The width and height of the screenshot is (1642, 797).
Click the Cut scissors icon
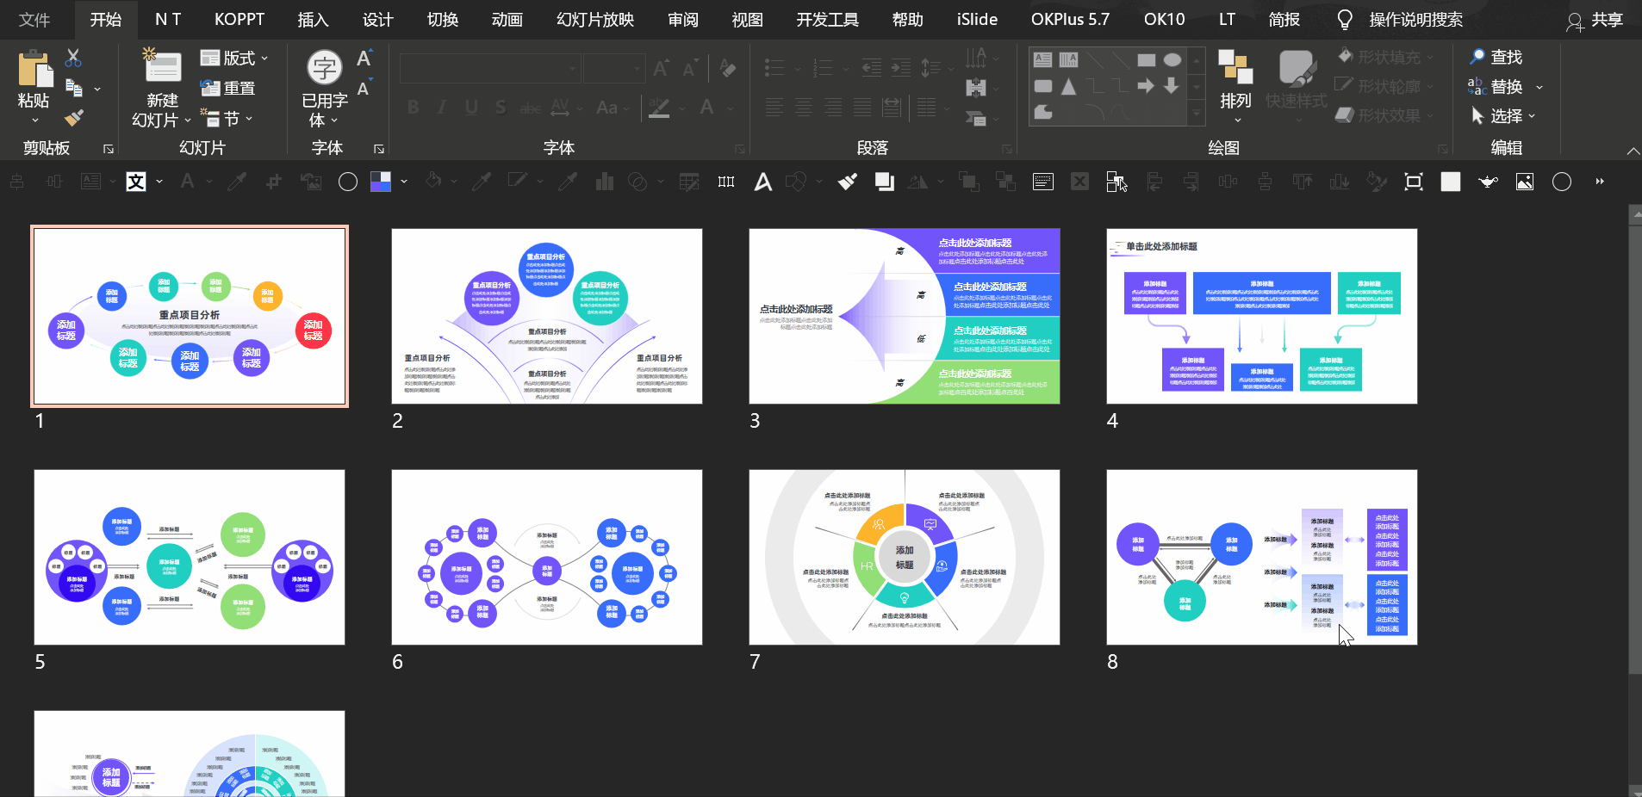click(x=73, y=58)
